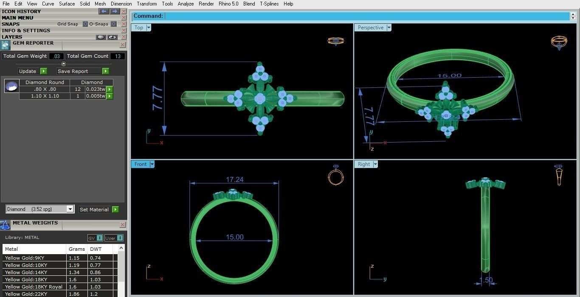Click the oval layer icon in Layers bar
The height and width of the screenshot is (297, 580).
(x=101, y=37)
